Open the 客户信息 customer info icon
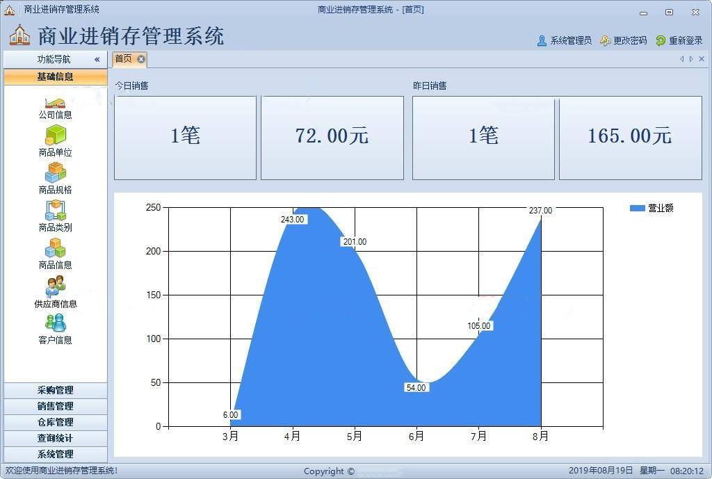Screen dimensions: 712x479 (56, 323)
